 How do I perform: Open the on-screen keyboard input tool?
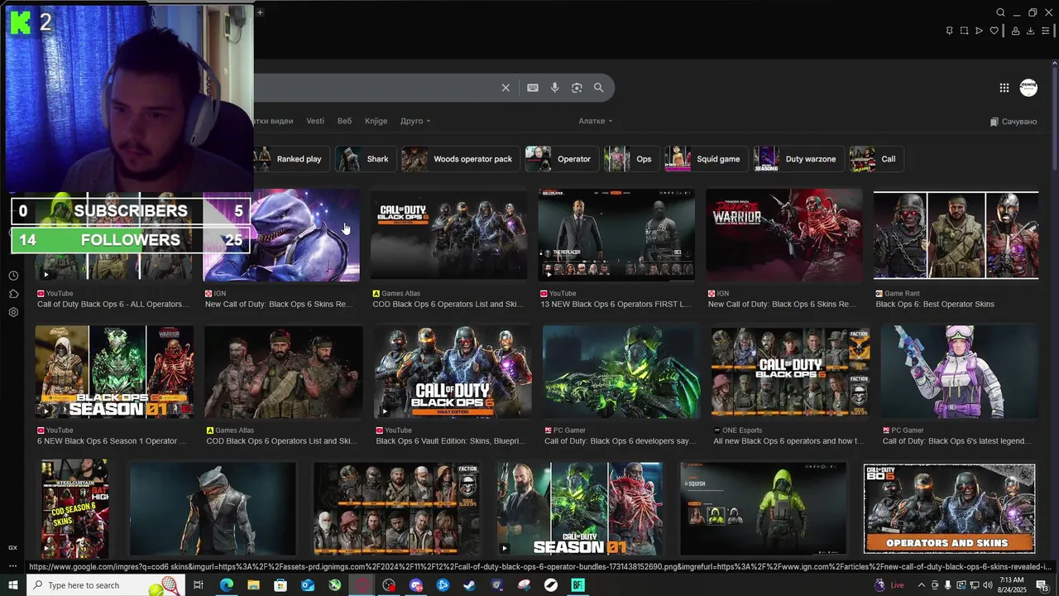533,88
